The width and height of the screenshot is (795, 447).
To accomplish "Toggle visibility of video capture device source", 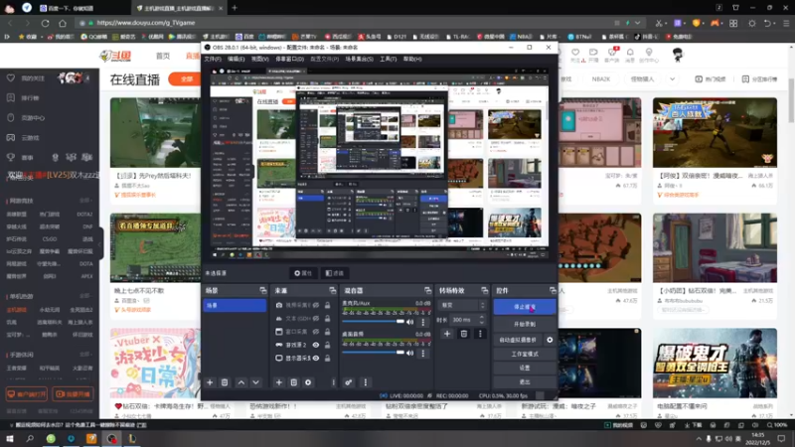I will pyautogui.click(x=315, y=305).
